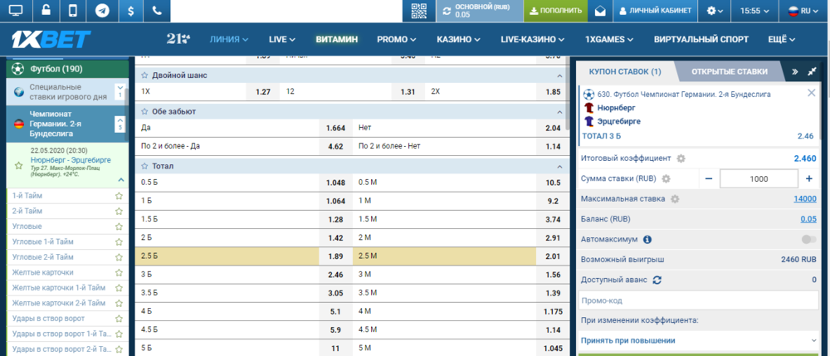Open the Футбол (190) category
830x356 pixels.
point(67,69)
